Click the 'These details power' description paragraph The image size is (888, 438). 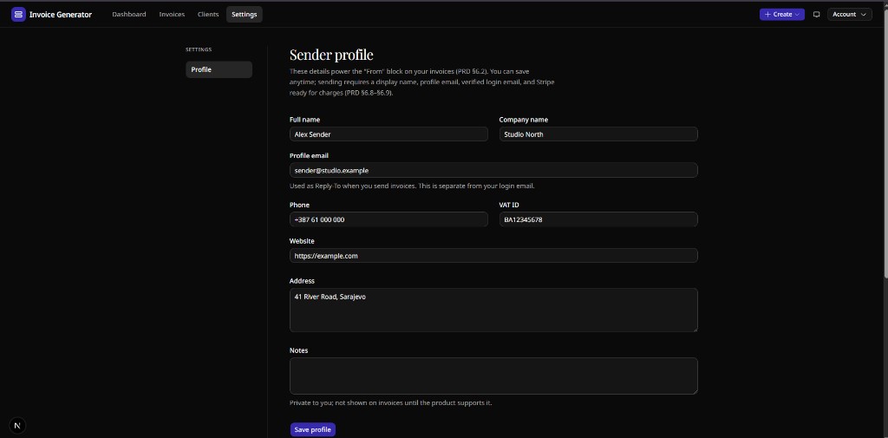pyautogui.click(x=422, y=82)
